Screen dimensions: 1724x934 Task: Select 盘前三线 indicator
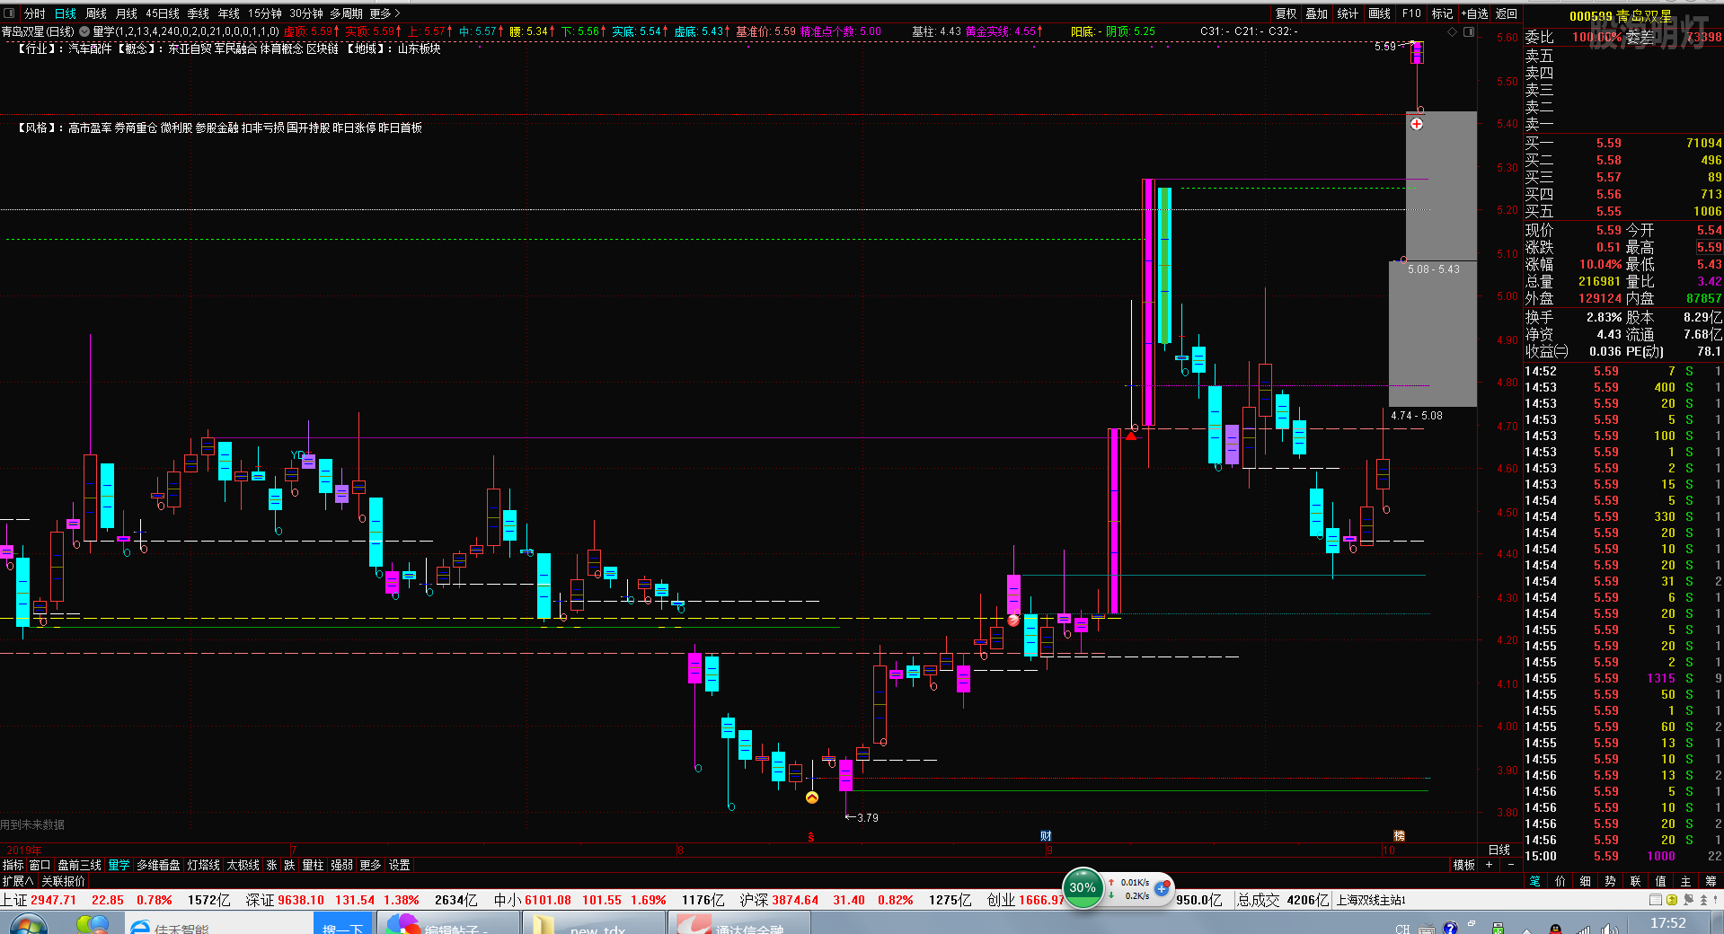80,865
